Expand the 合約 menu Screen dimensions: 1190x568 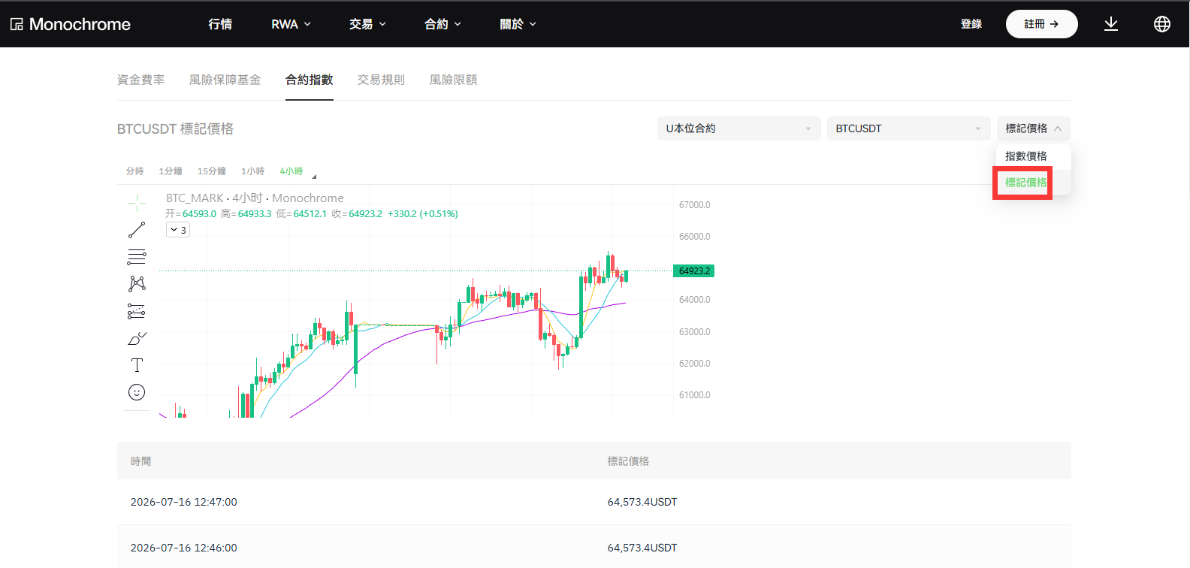tap(442, 24)
